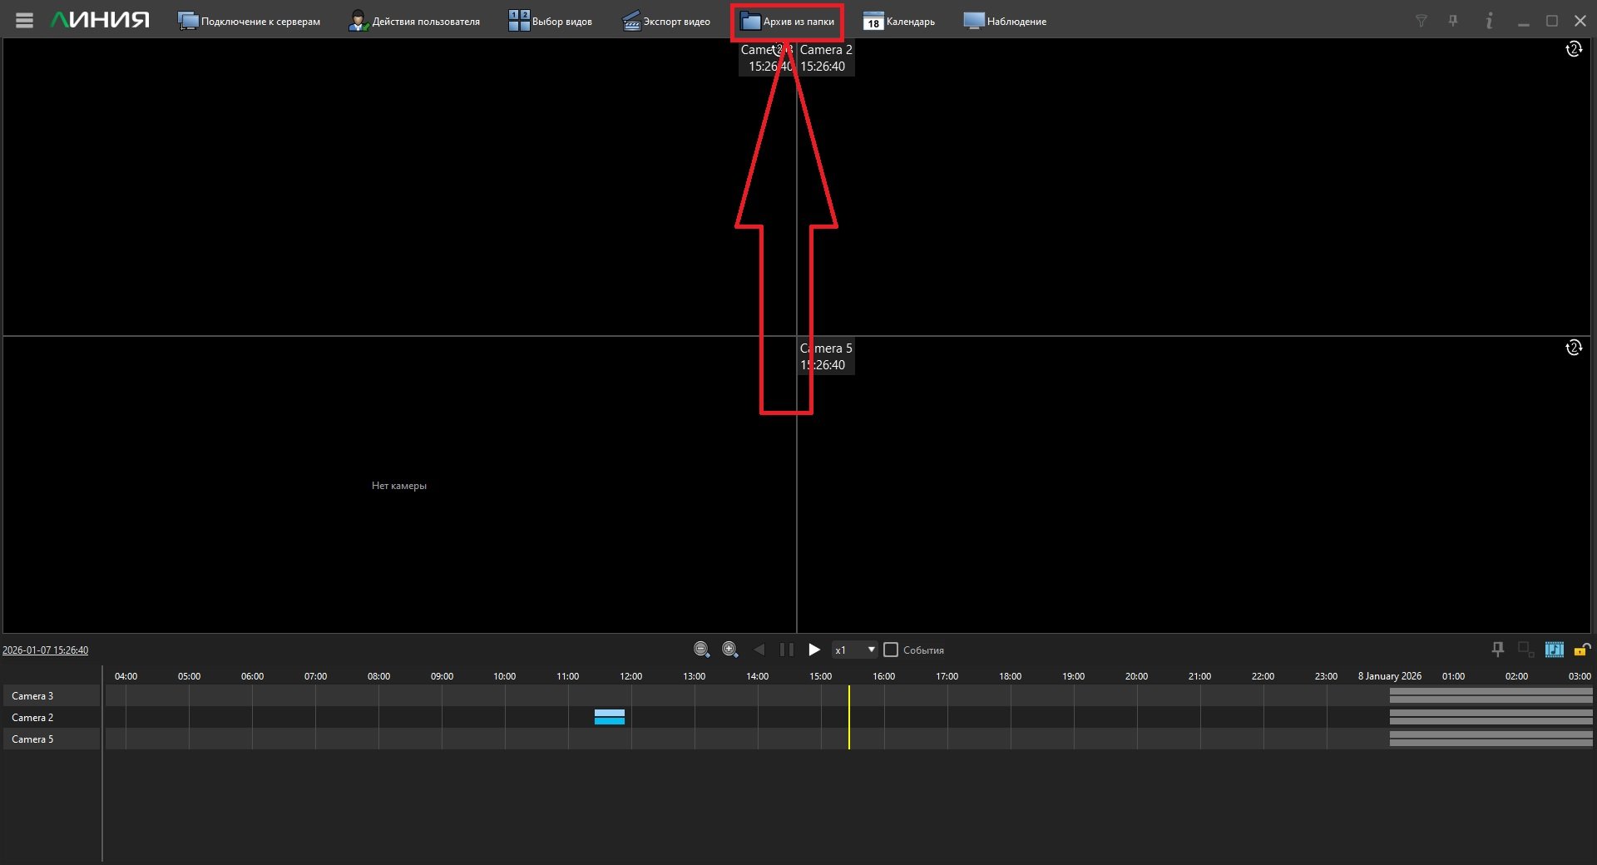Screen dimensions: 1597x865
Task: Enable the События checkbox
Action: [891, 650]
